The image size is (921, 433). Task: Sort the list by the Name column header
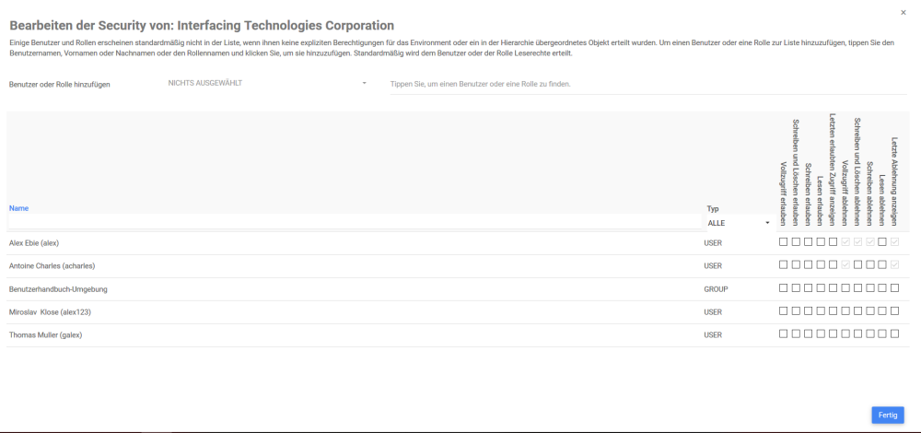click(x=18, y=208)
